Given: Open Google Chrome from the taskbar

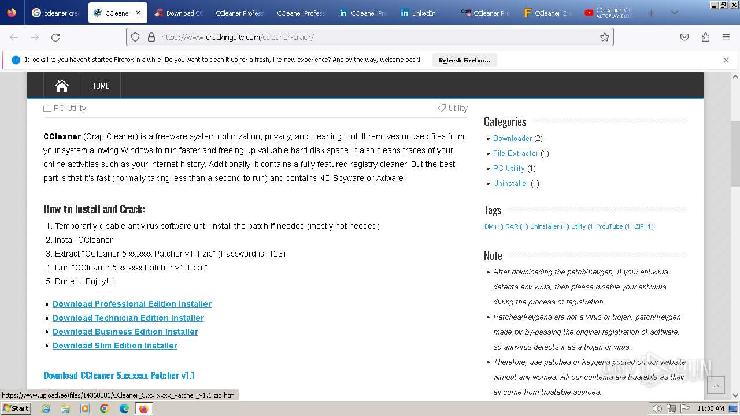Looking at the screenshot, I should tap(105, 408).
